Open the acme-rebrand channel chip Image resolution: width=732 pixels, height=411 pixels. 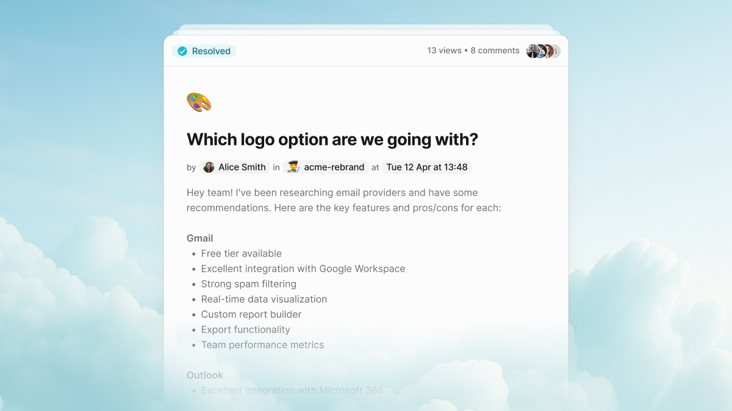(x=326, y=167)
